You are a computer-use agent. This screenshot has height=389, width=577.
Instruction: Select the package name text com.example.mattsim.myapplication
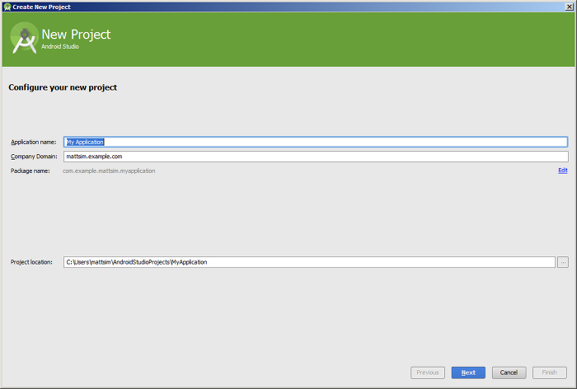[109, 171]
